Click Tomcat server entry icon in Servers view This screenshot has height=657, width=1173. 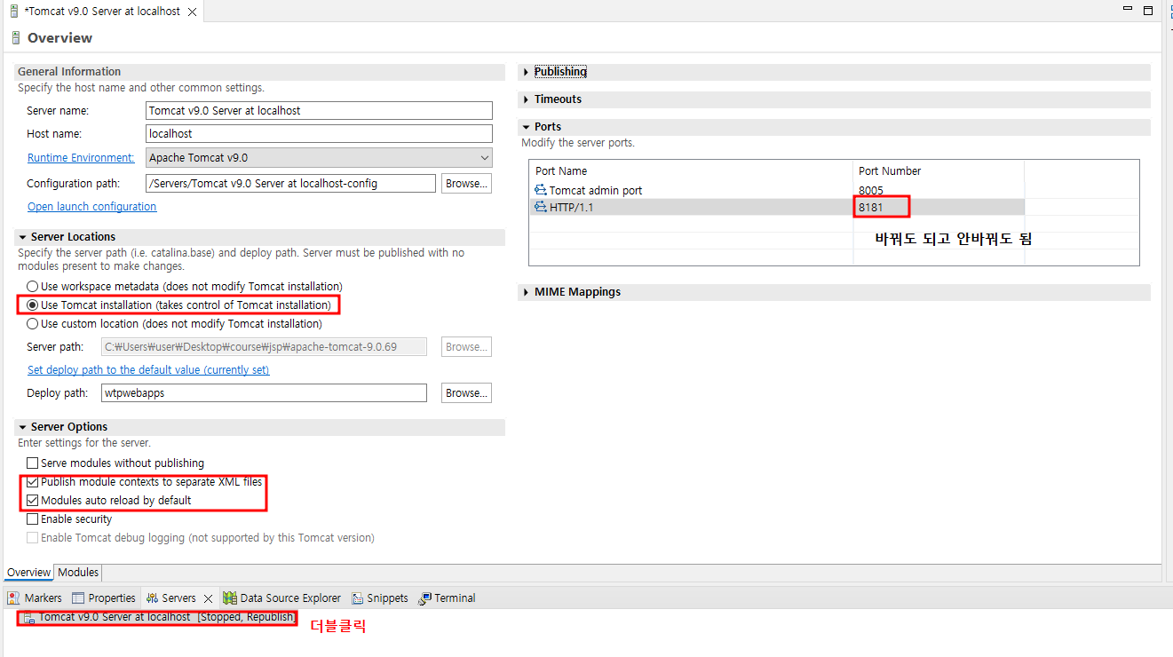[29, 617]
